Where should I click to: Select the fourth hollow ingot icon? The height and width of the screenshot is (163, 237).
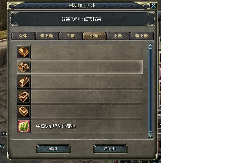24,97
